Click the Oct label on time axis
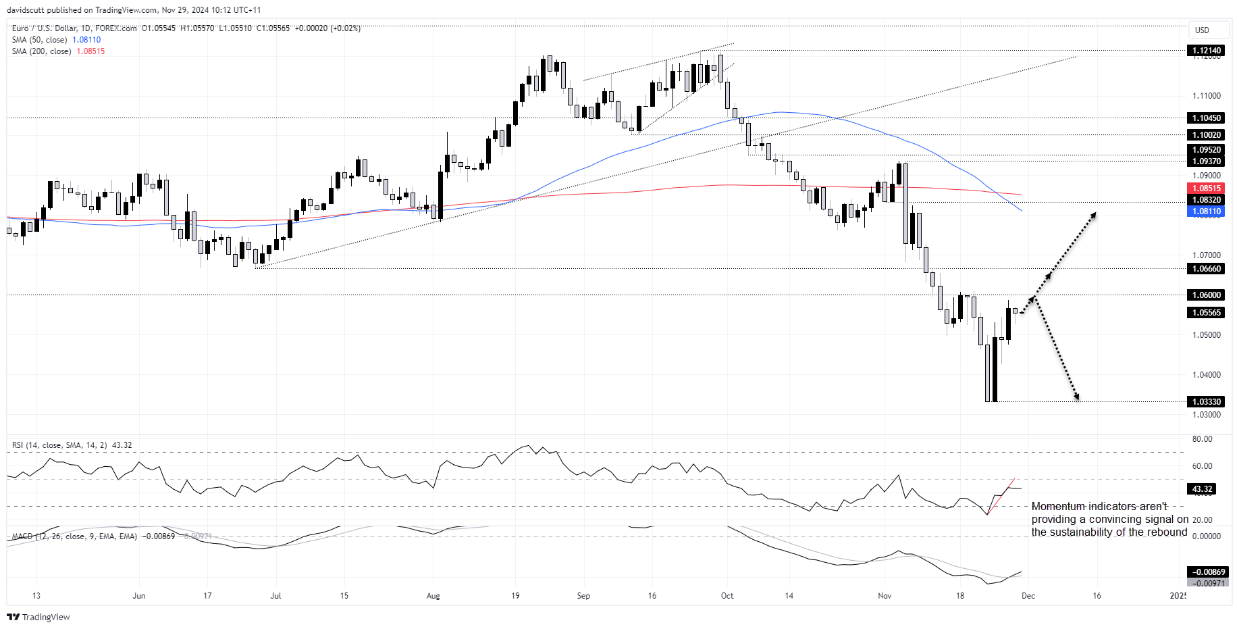 727,596
